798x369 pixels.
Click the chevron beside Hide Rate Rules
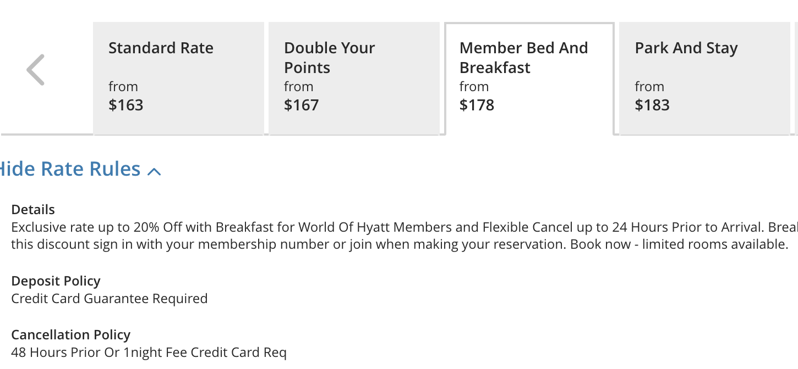coord(154,170)
